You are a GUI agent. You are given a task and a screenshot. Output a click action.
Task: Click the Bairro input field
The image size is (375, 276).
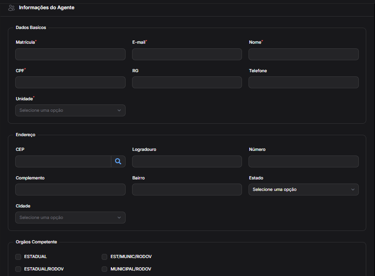click(187, 190)
